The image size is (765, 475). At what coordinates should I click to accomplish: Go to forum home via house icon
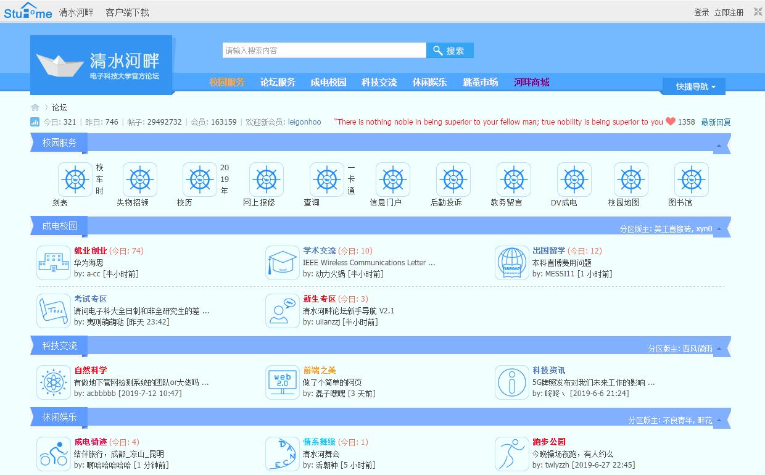(x=35, y=107)
